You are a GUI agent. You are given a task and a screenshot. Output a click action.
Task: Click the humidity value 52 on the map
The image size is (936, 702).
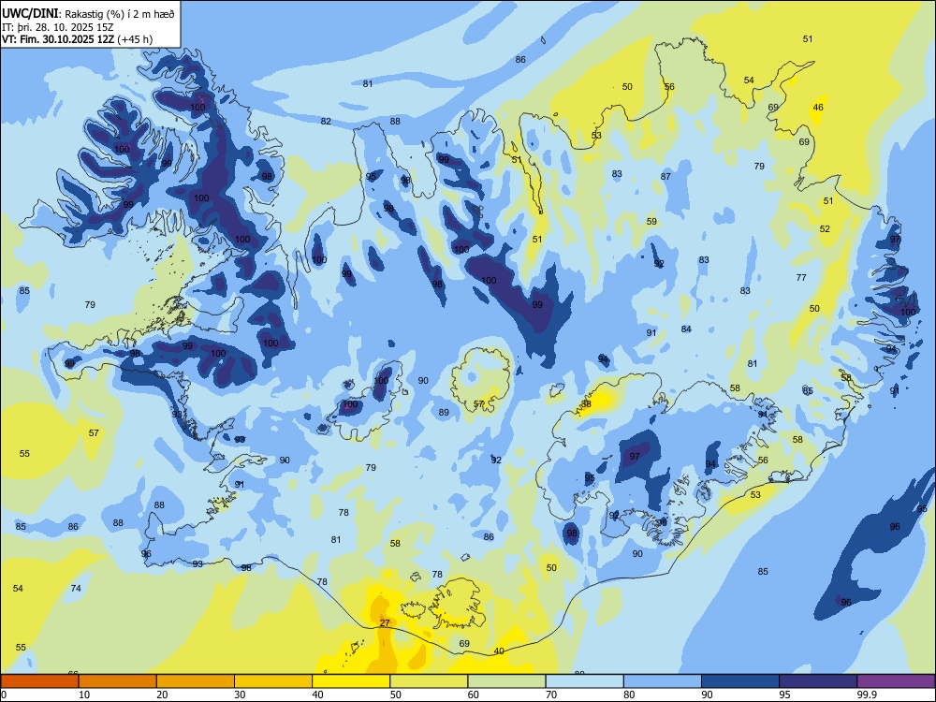(x=825, y=228)
